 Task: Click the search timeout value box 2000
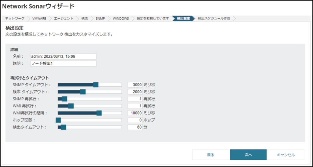pyautogui.click(x=135, y=92)
